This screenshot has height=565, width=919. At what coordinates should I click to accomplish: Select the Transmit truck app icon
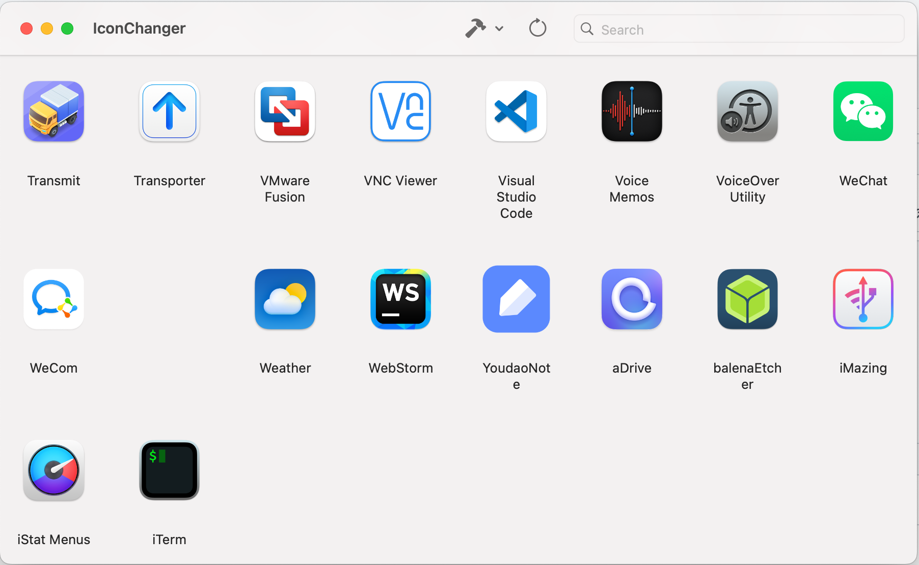[x=53, y=111]
